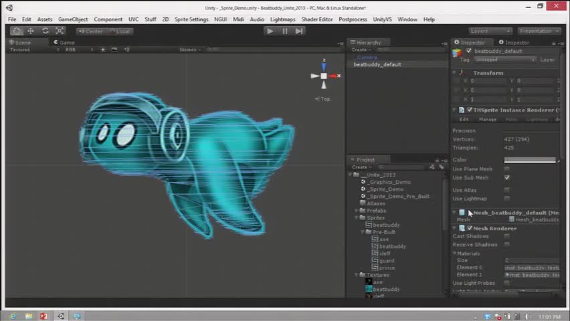The height and width of the screenshot is (321, 570).
Task: Select the Hand tool in toolbar
Action: 16,31
